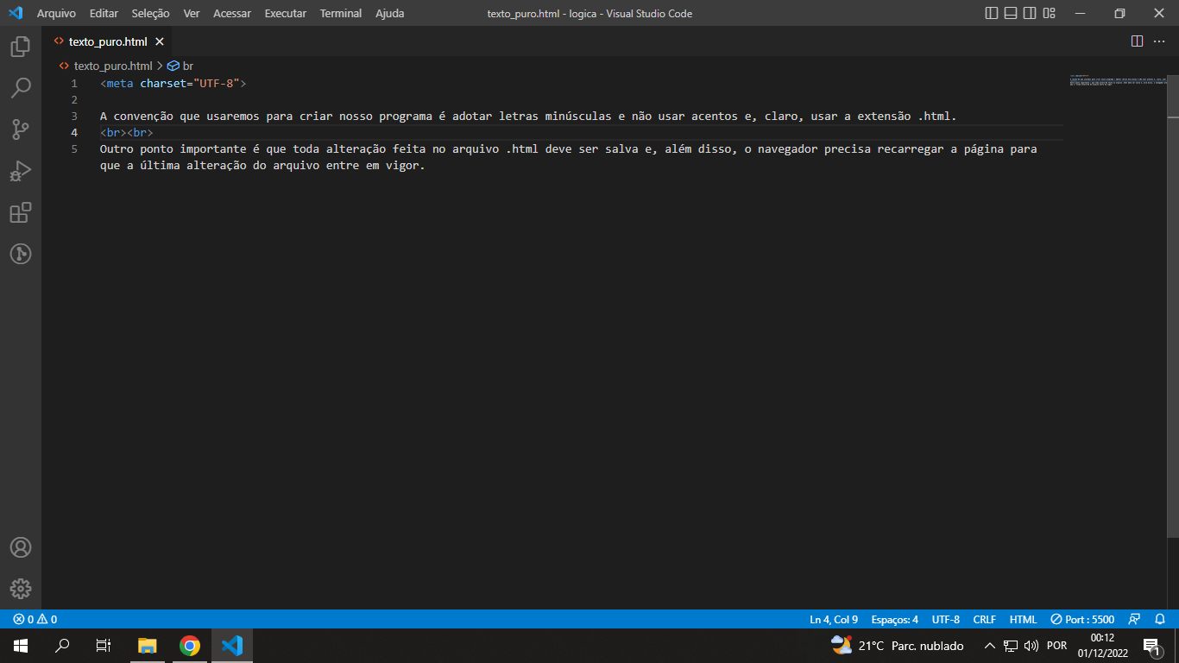Viewport: 1179px width, 663px height.
Task: Open the volume control in the tray
Action: coord(1031,646)
